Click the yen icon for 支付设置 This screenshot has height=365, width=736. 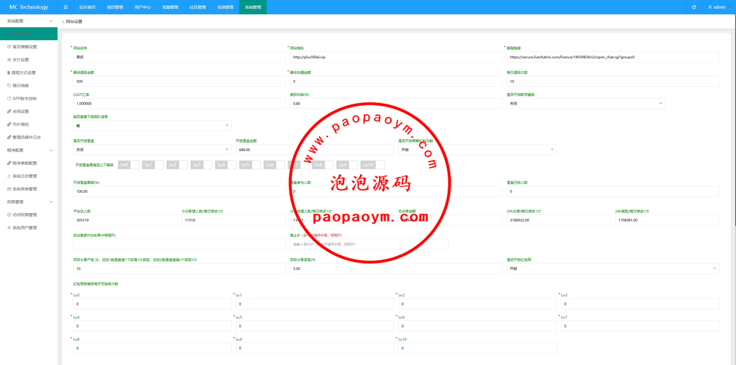pos(9,60)
